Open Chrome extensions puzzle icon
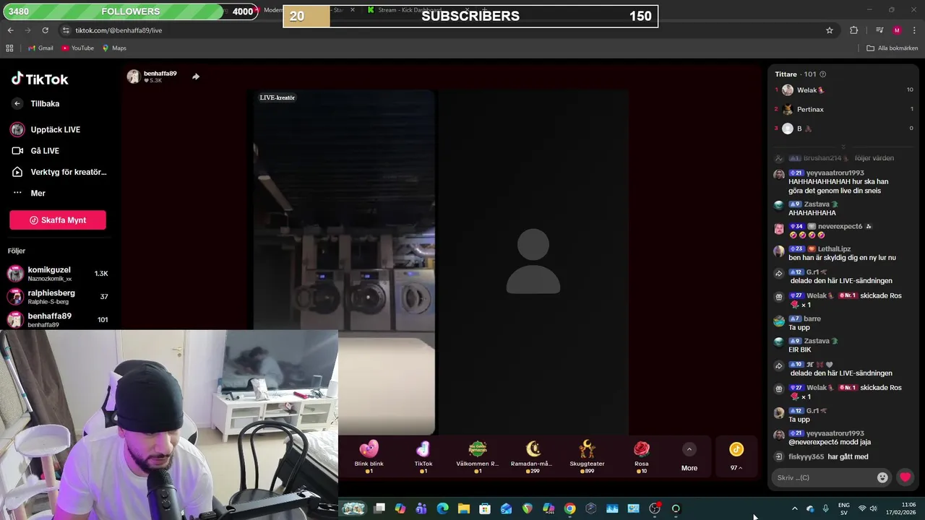The image size is (925, 520). (x=854, y=30)
